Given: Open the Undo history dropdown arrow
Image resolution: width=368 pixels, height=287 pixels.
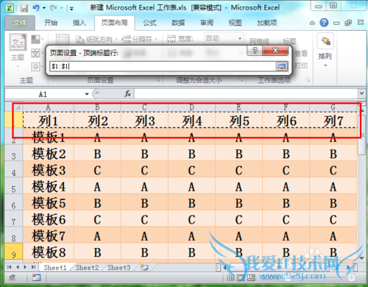Looking at the screenshot, I should click(x=44, y=8).
